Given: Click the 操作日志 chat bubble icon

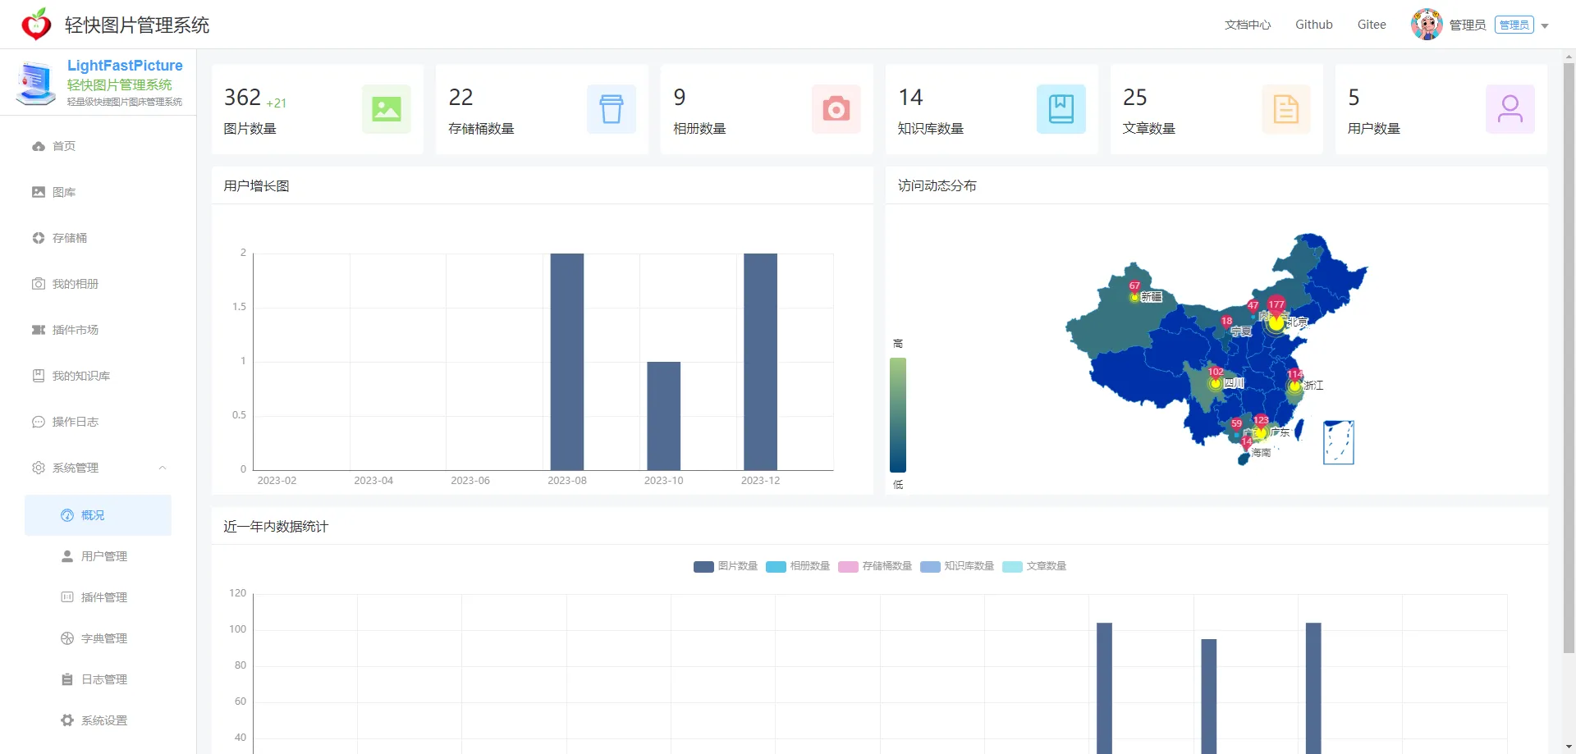Looking at the screenshot, I should point(39,422).
